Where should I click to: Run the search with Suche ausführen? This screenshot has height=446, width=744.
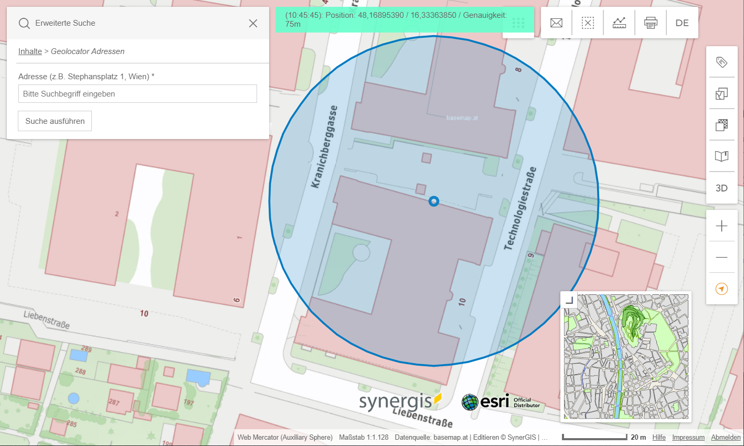click(55, 121)
